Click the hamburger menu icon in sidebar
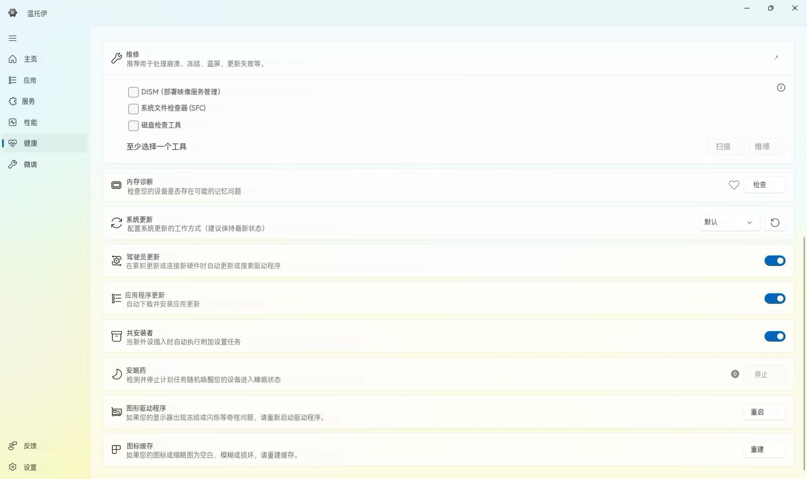Screen dimensions: 807x479 point(13,38)
